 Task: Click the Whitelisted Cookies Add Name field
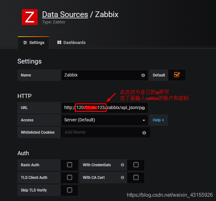pyautogui.click(x=106, y=132)
